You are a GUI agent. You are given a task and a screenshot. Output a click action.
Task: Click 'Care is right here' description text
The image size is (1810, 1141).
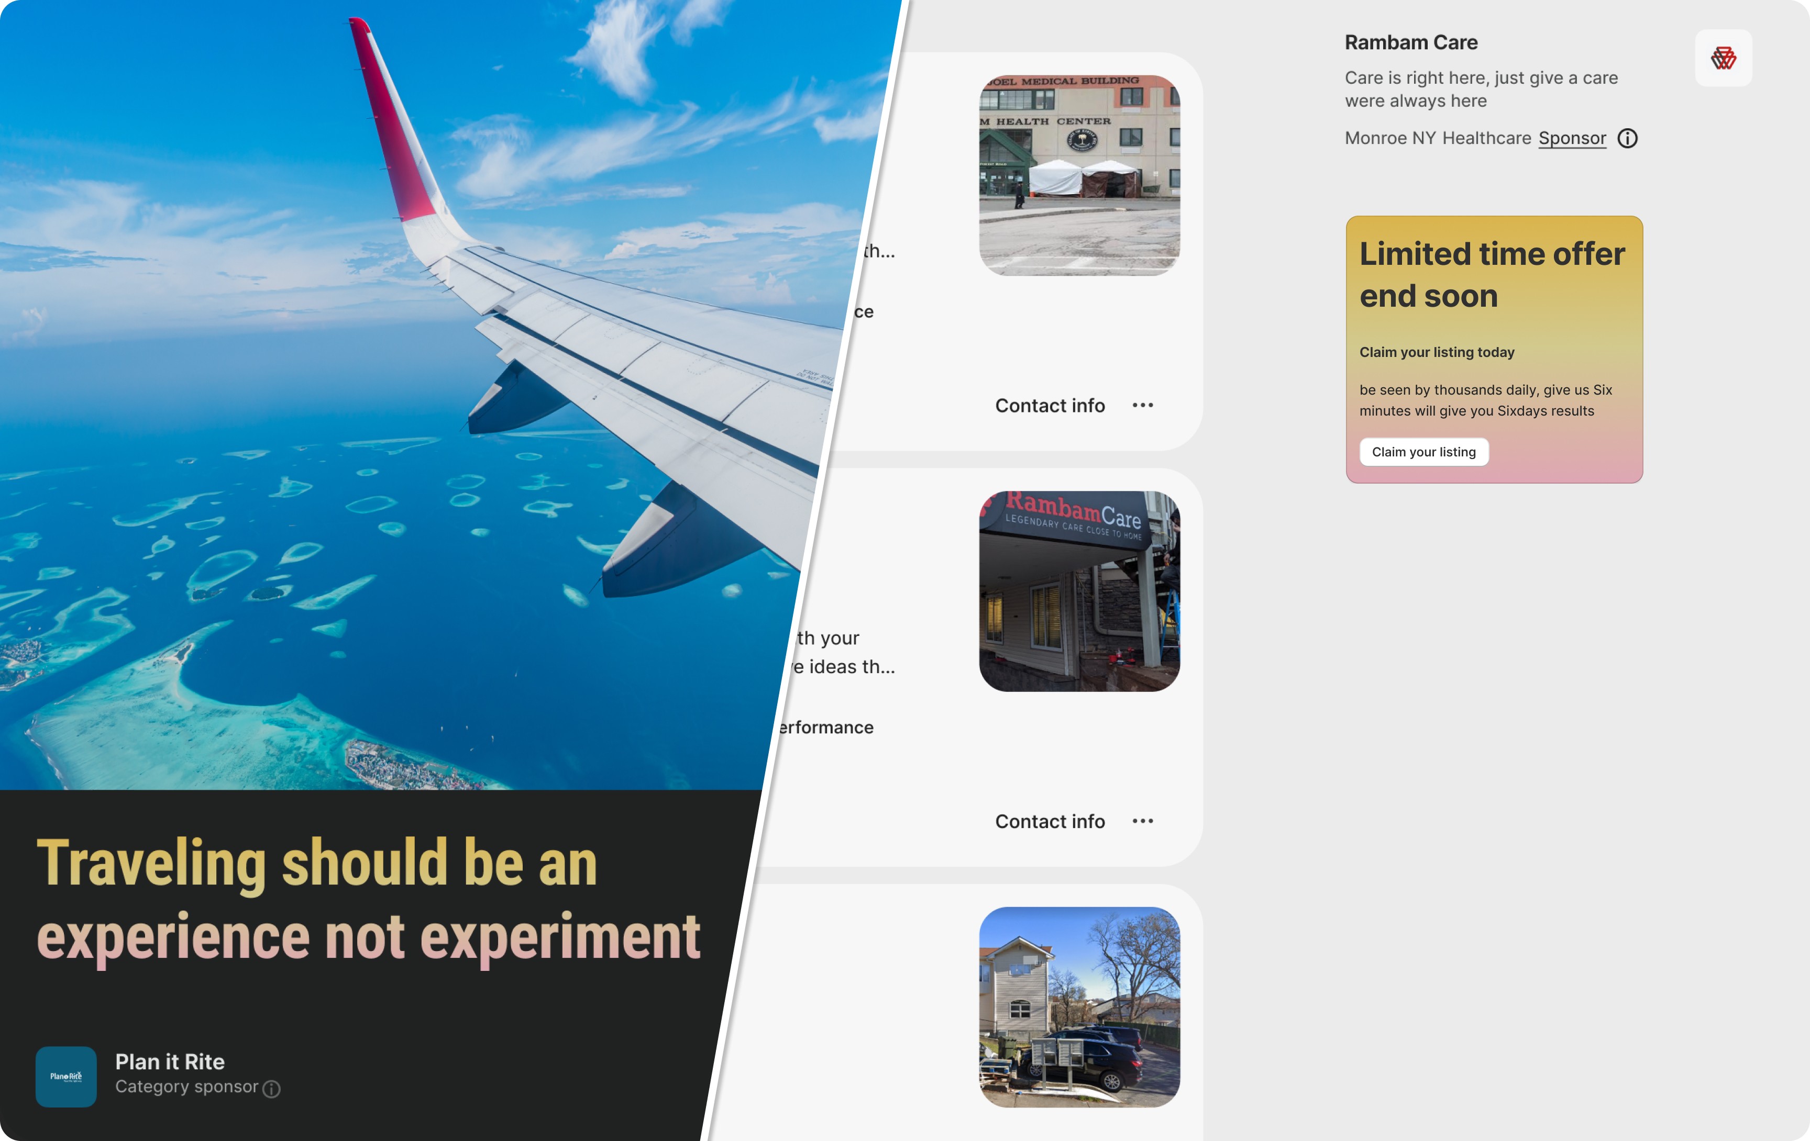[1481, 88]
